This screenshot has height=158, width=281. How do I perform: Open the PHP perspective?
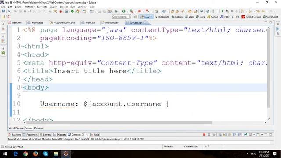(225, 17)
